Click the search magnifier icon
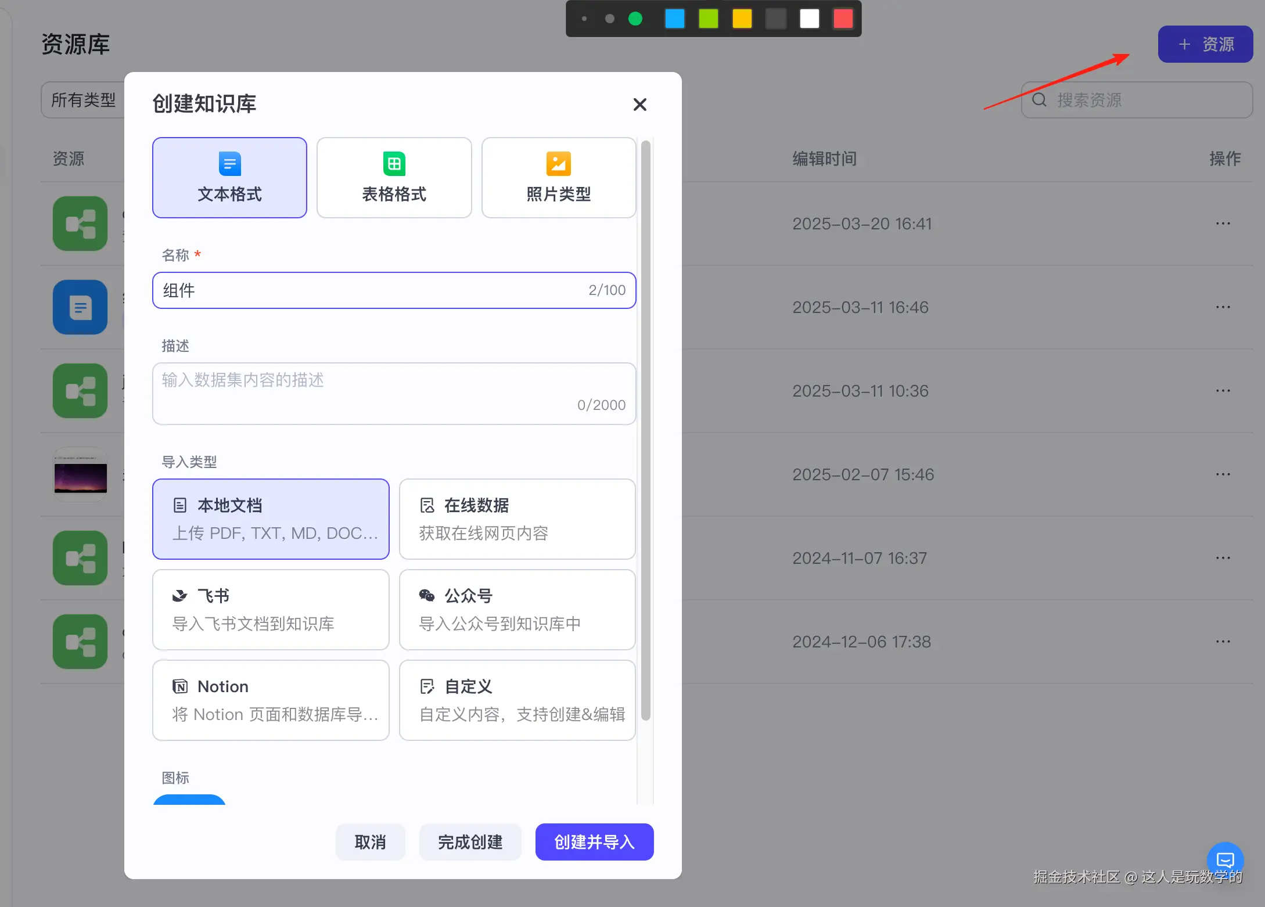The image size is (1265, 907). point(1039,100)
